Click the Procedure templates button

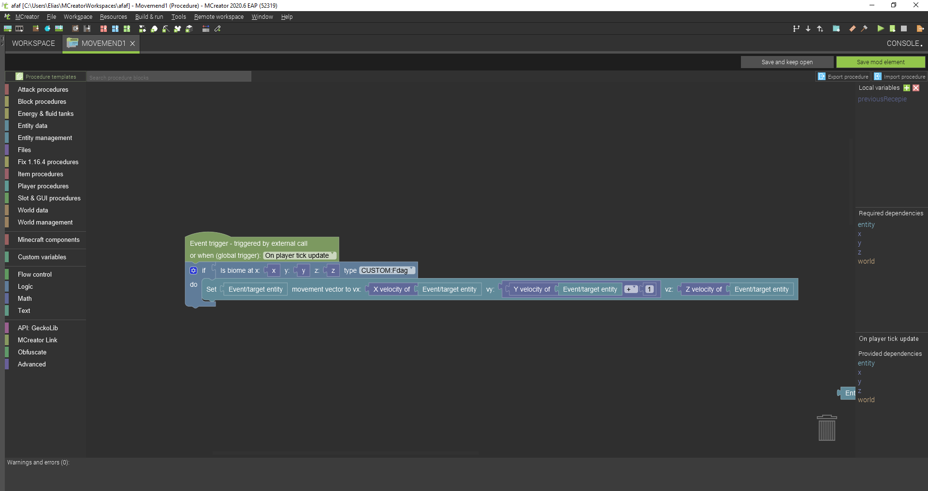click(46, 77)
